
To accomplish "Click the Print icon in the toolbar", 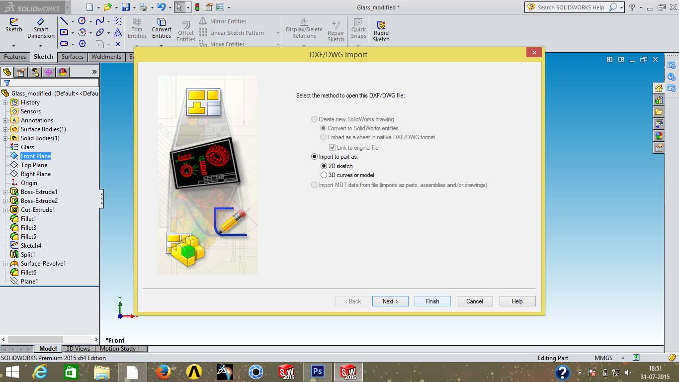I will pyautogui.click(x=143, y=7).
